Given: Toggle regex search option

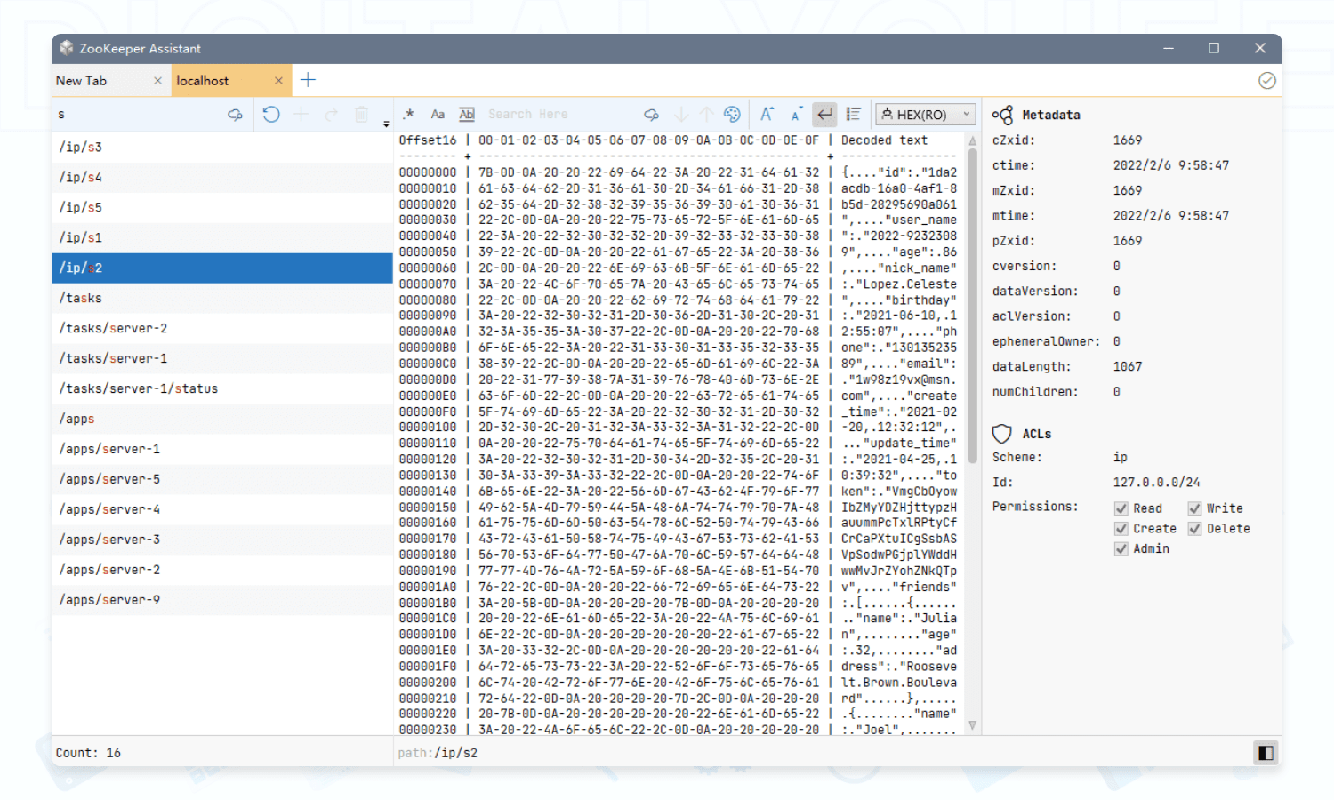Looking at the screenshot, I should click(x=409, y=114).
